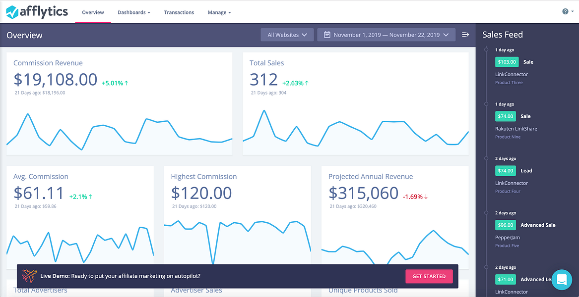Open the Product Four link
Image resolution: width=579 pixels, height=297 pixels.
pos(508,191)
